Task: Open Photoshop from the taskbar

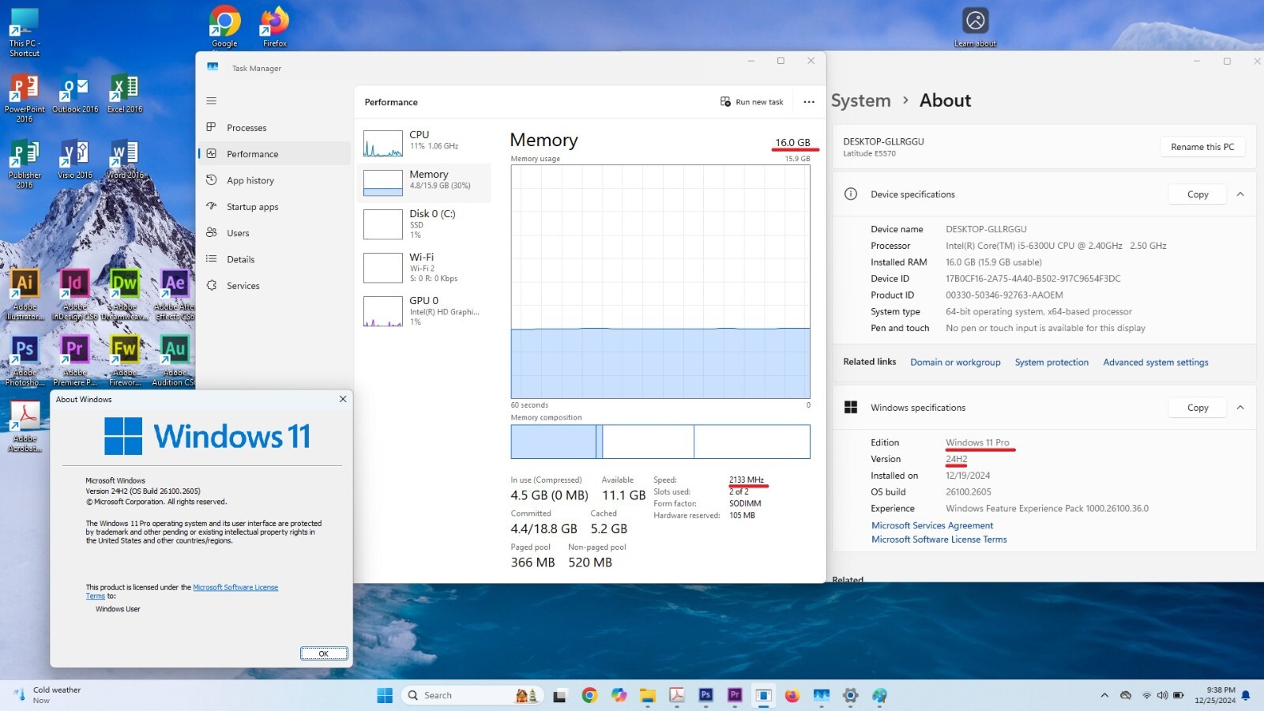Action: tap(706, 695)
